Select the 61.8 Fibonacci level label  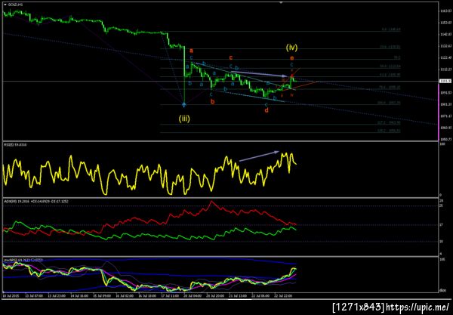pyautogui.click(x=390, y=75)
